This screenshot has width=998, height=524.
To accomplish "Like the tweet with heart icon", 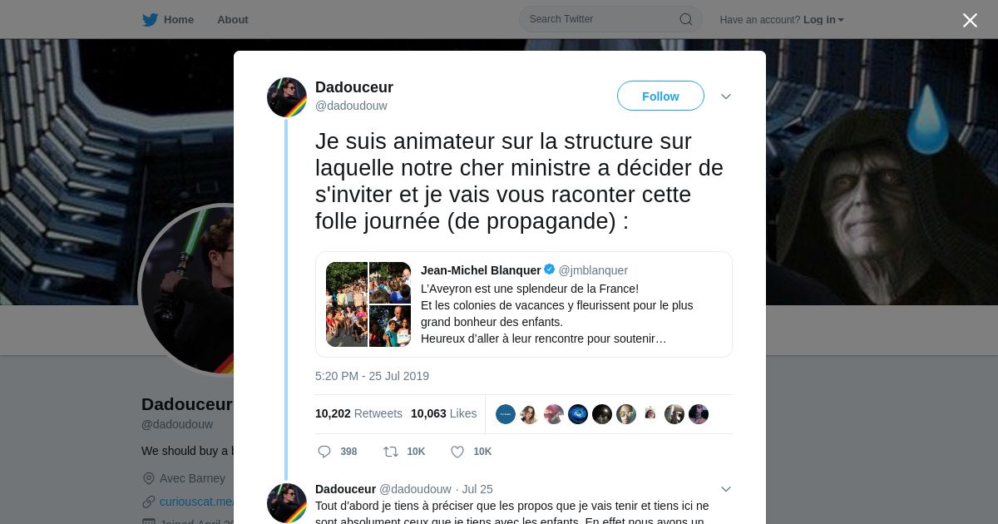I will pyautogui.click(x=457, y=452).
